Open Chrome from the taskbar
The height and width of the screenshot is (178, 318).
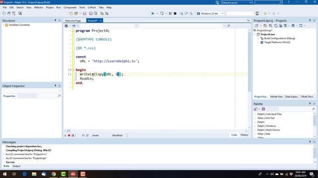pyautogui.click(x=54, y=174)
